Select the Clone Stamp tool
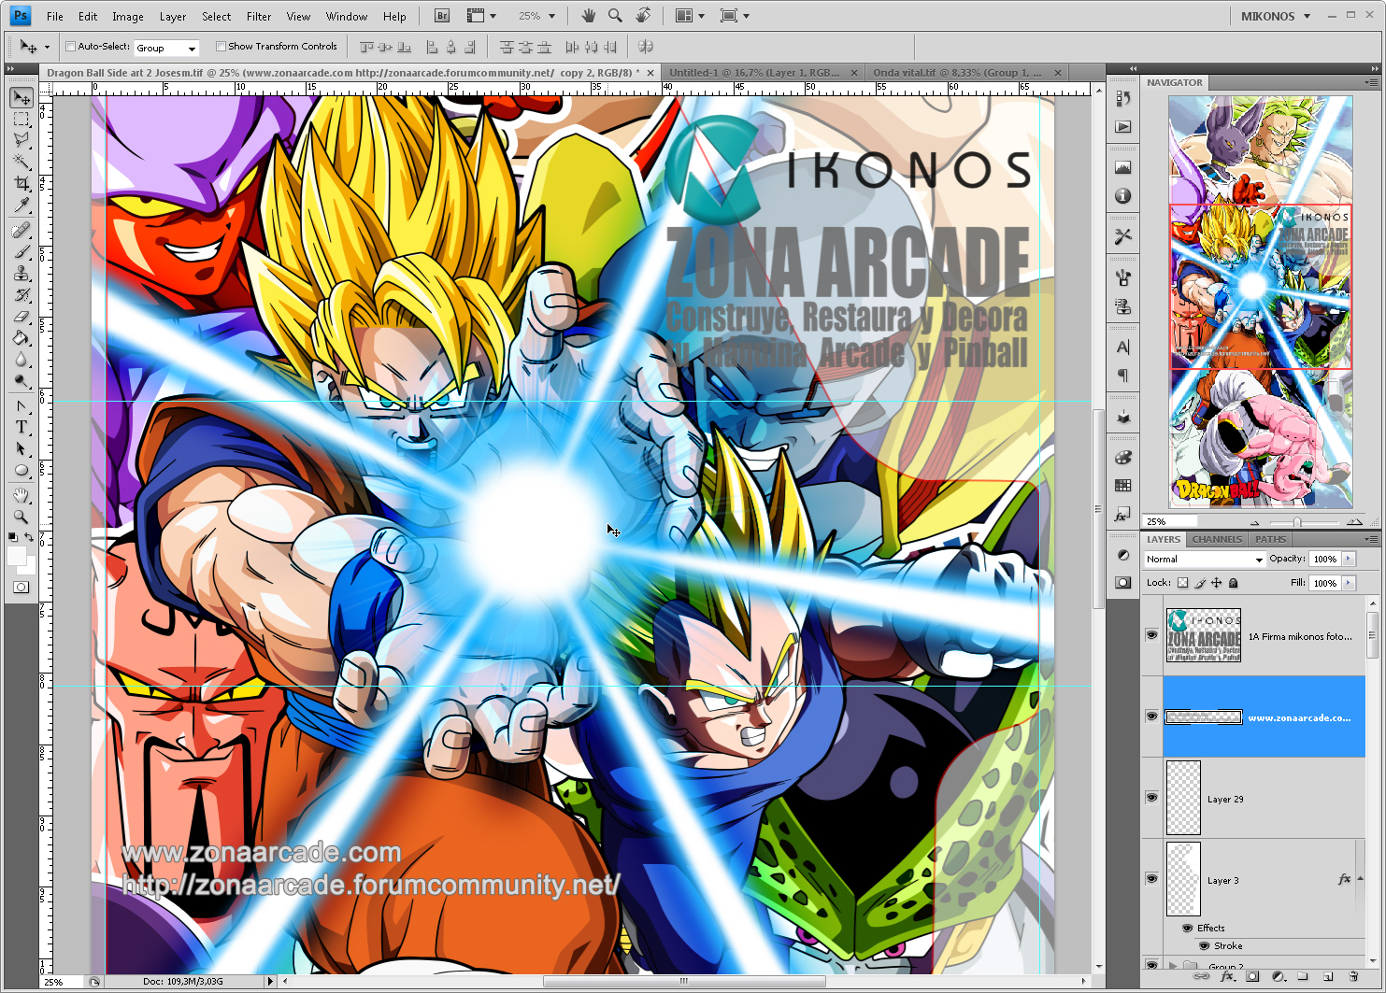This screenshot has height=993, width=1386. pos(21,274)
